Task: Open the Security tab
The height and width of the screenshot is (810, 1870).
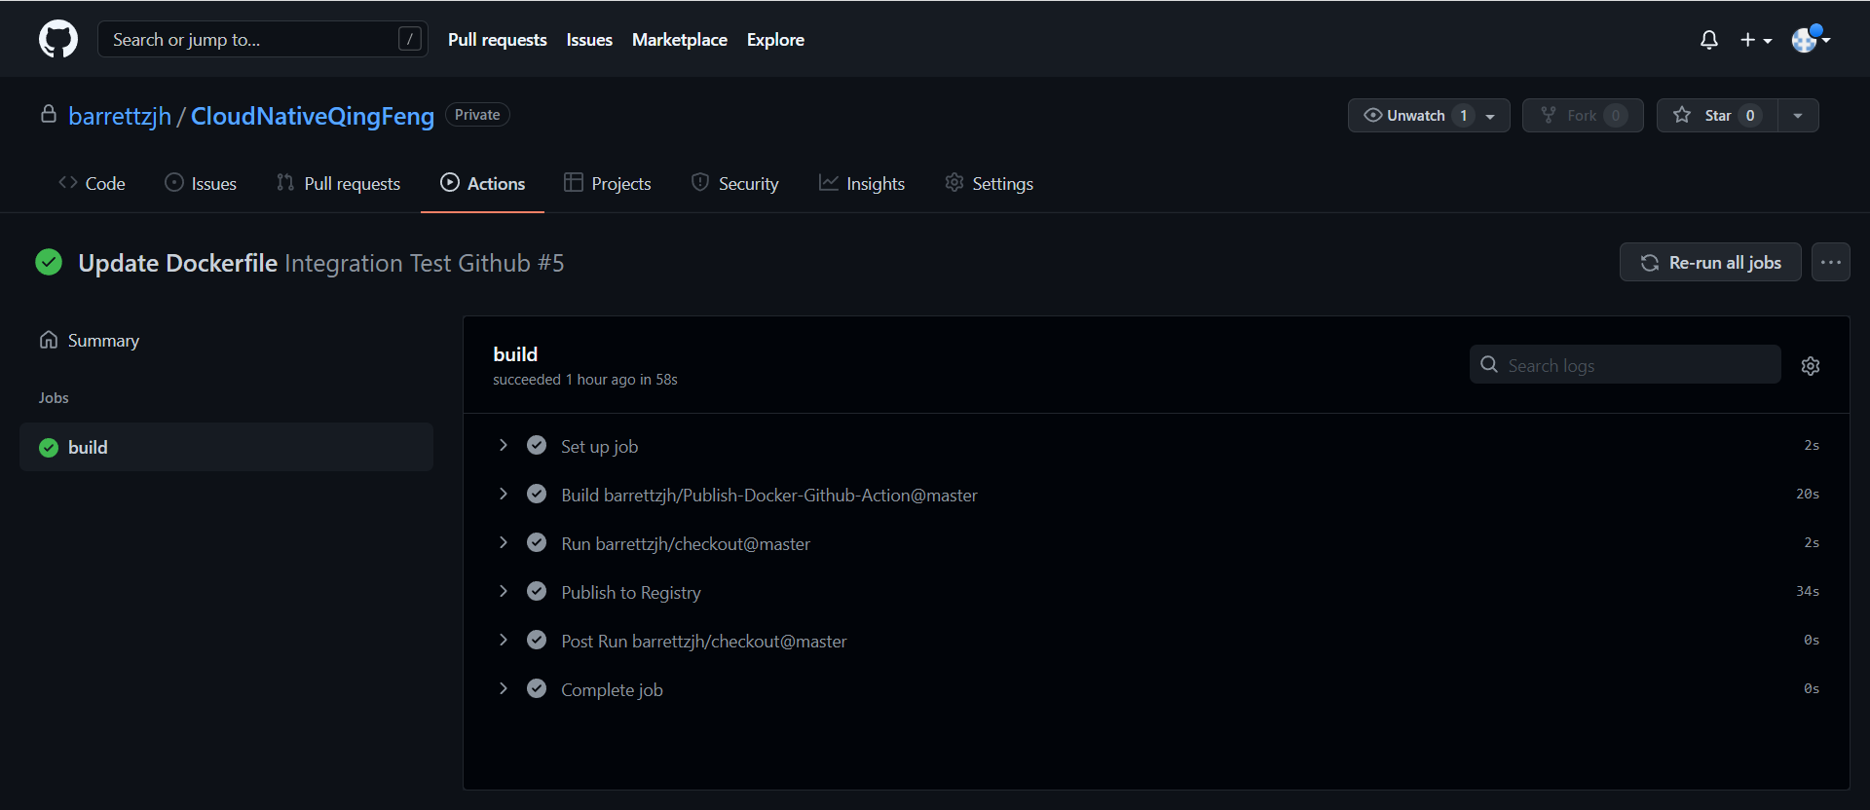Action: [x=735, y=183]
